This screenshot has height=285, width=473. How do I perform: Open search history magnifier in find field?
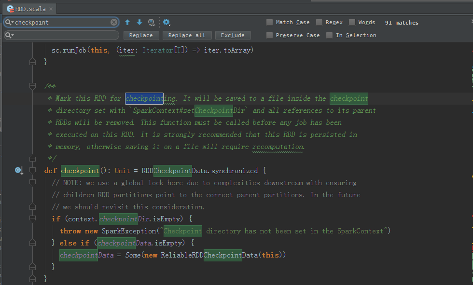click(x=9, y=22)
